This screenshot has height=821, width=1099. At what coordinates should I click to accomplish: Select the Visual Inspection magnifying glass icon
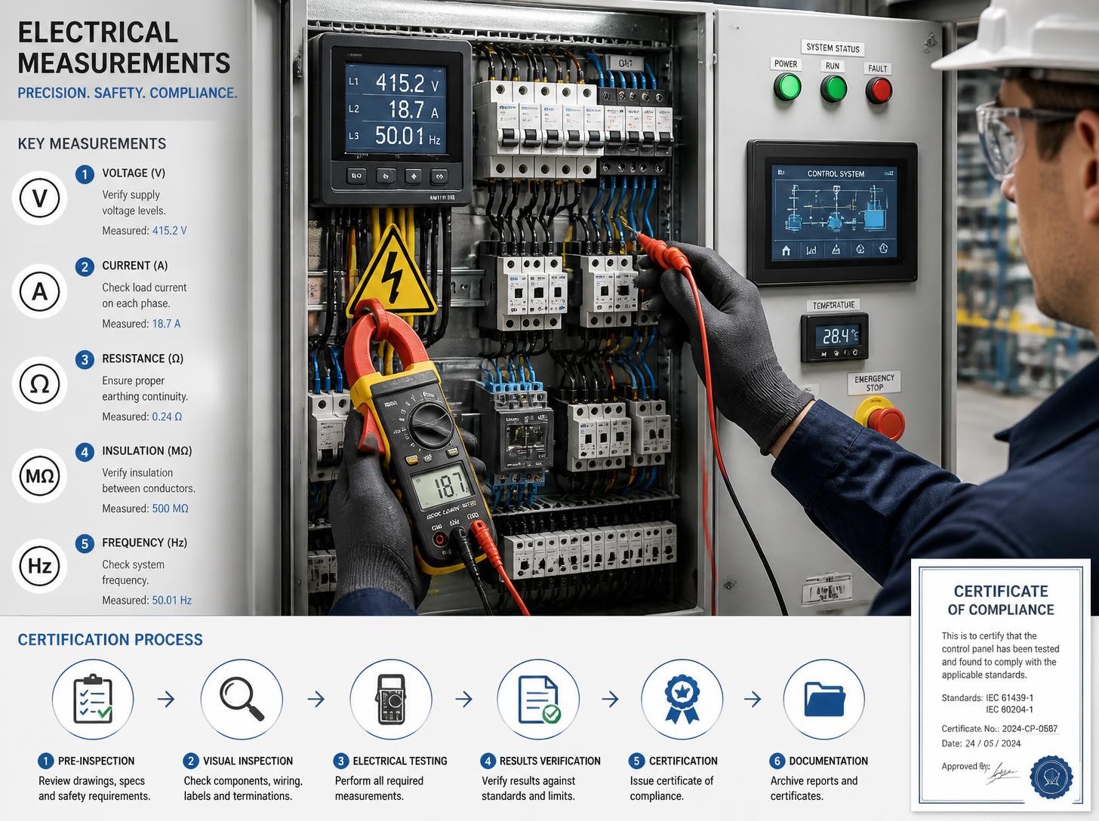pyautogui.click(x=242, y=700)
